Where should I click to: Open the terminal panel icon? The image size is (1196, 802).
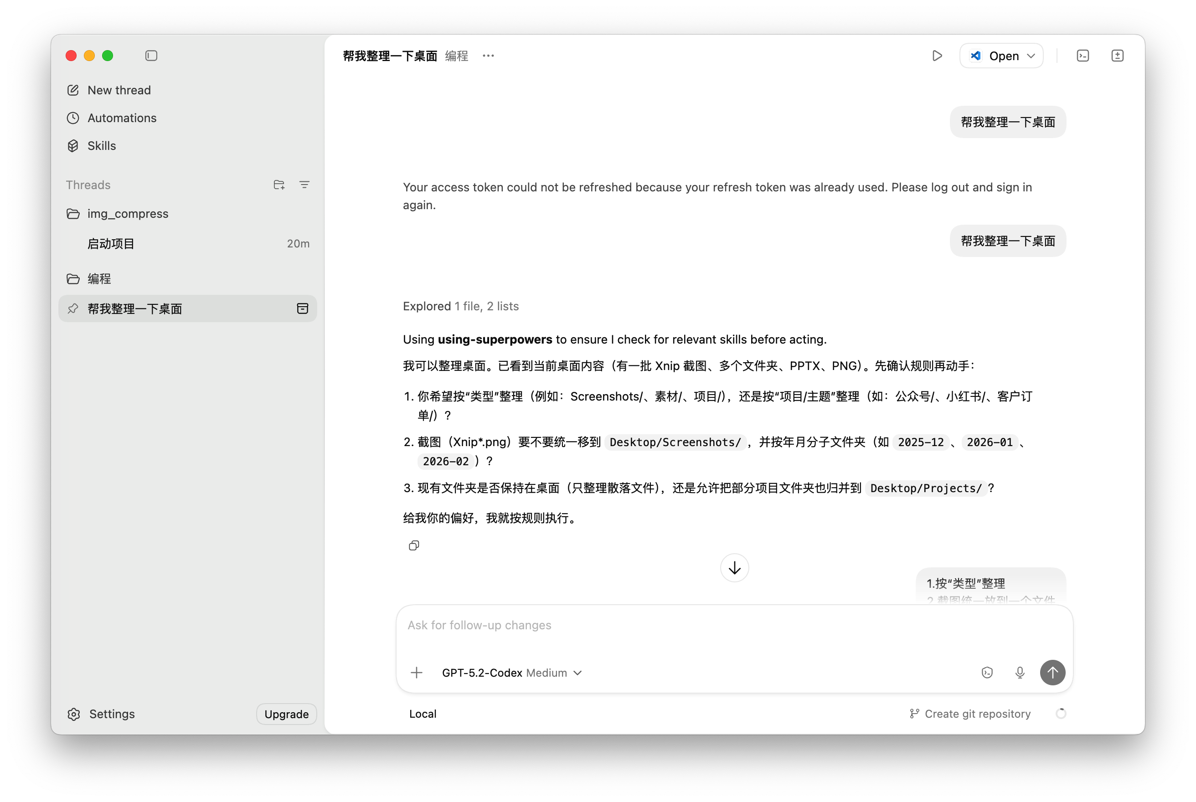pos(1083,56)
